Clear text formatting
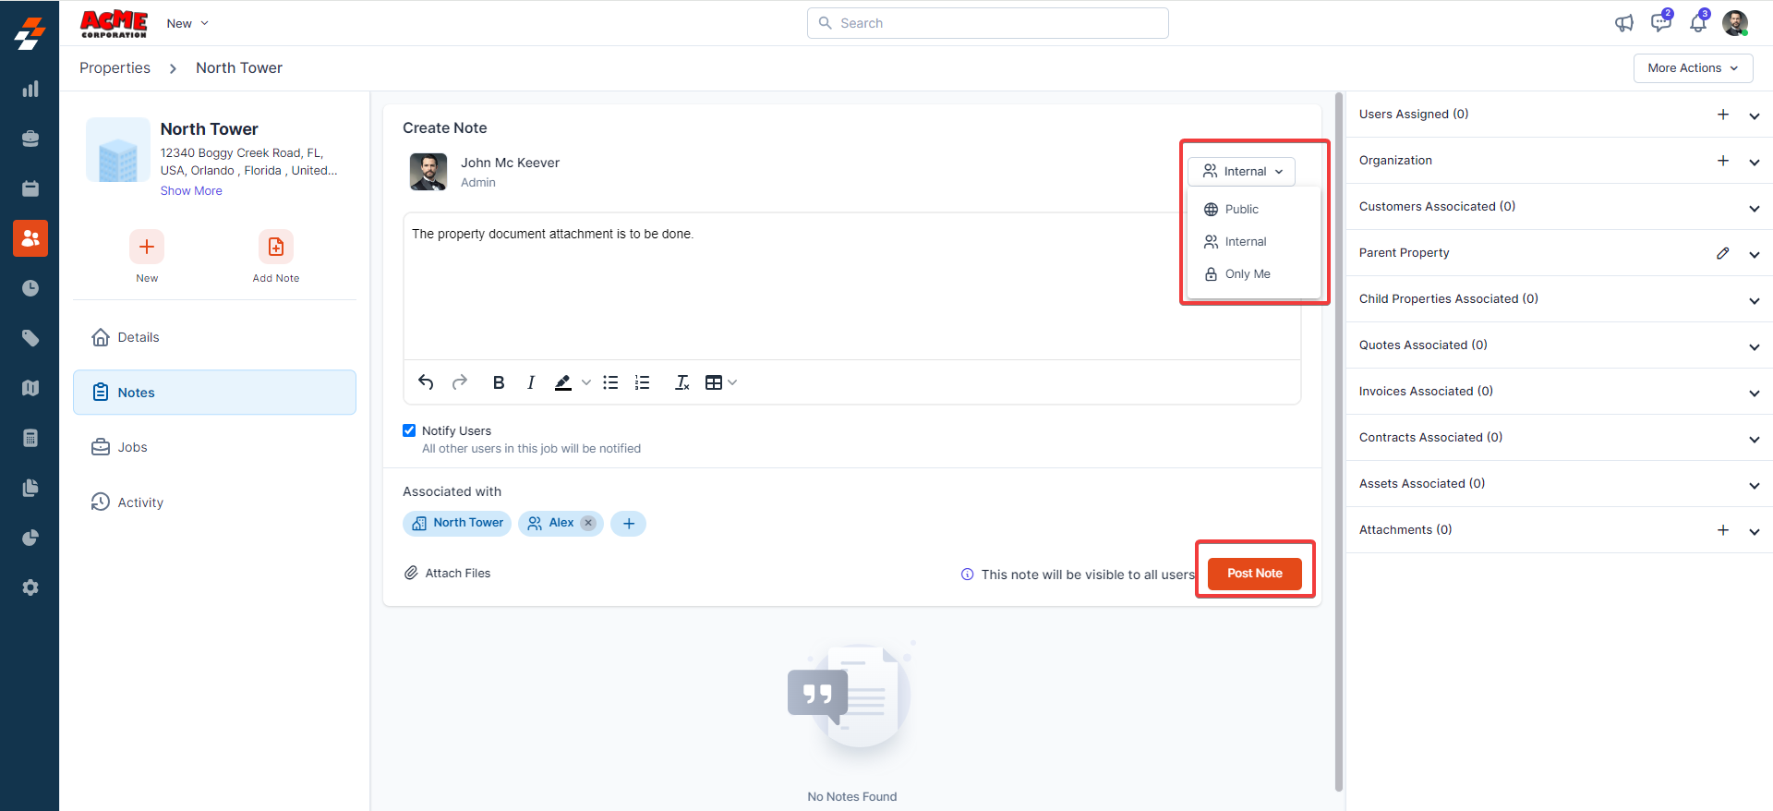This screenshot has width=1773, height=811. tap(682, 382)
